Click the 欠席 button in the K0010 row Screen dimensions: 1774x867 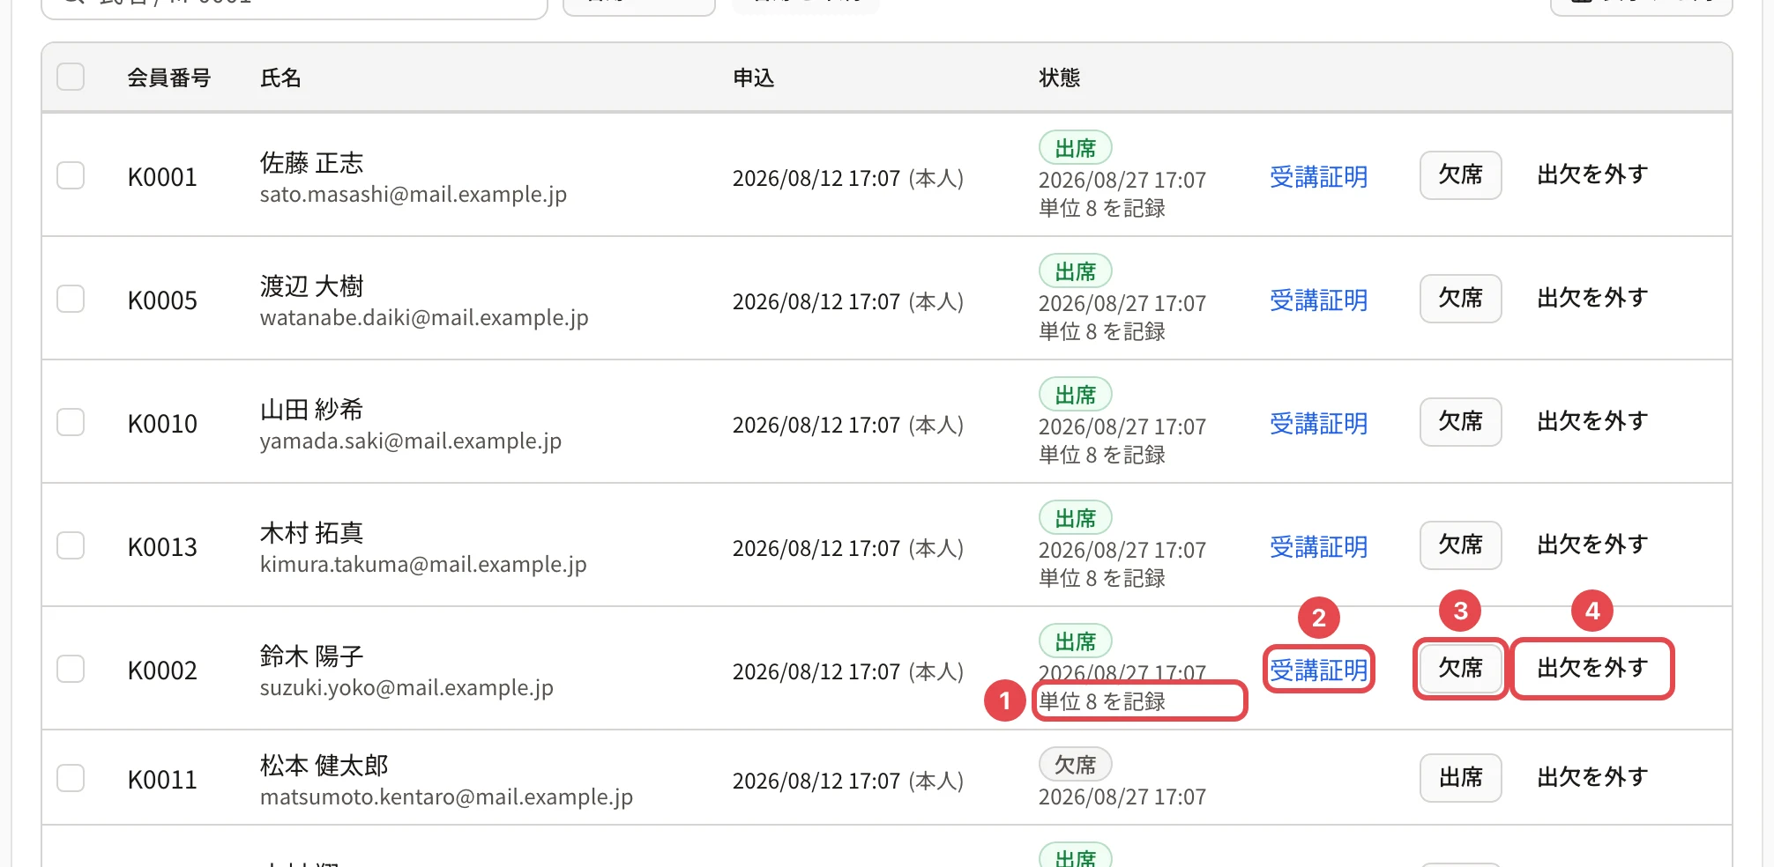point(1460,422)
